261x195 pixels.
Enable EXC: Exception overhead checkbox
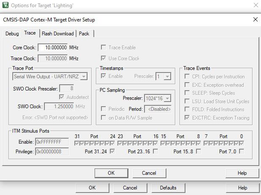(187, 85)
